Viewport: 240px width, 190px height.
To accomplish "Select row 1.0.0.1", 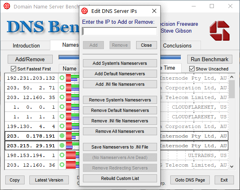I will point(31,107).
